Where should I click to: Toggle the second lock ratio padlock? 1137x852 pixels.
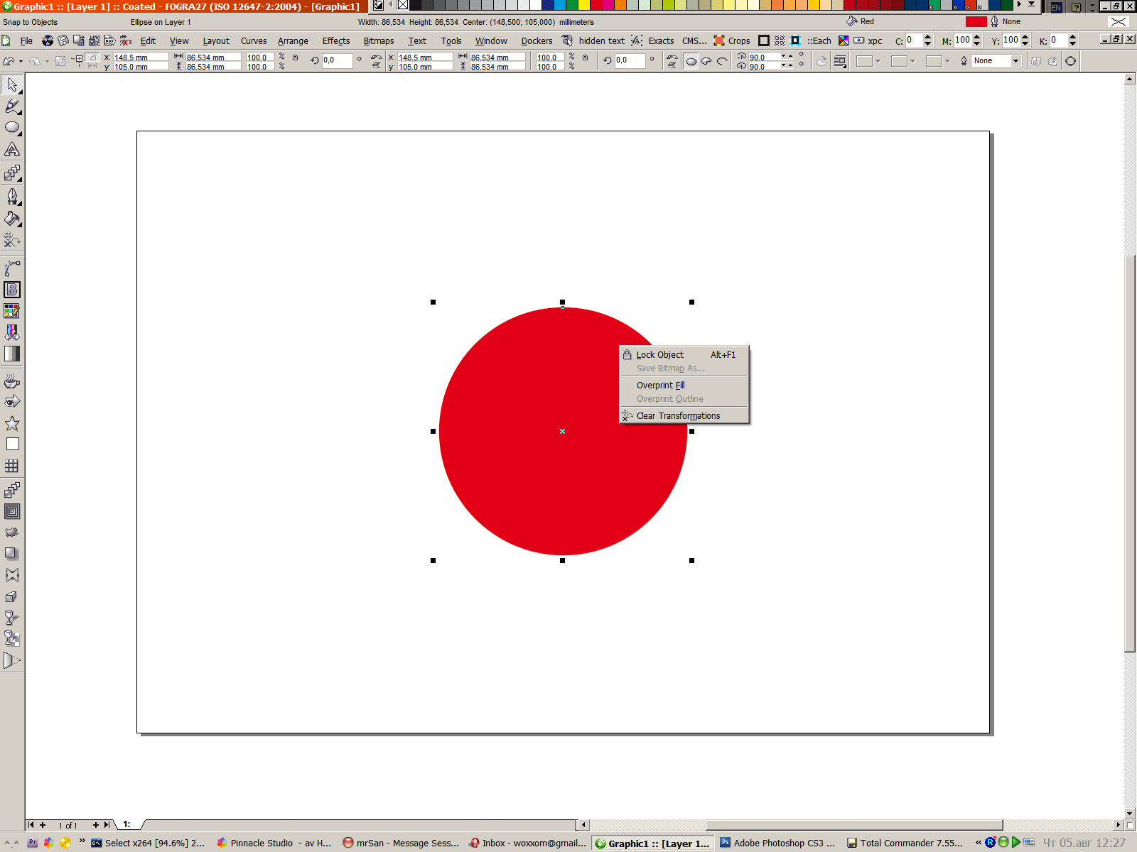585,58
